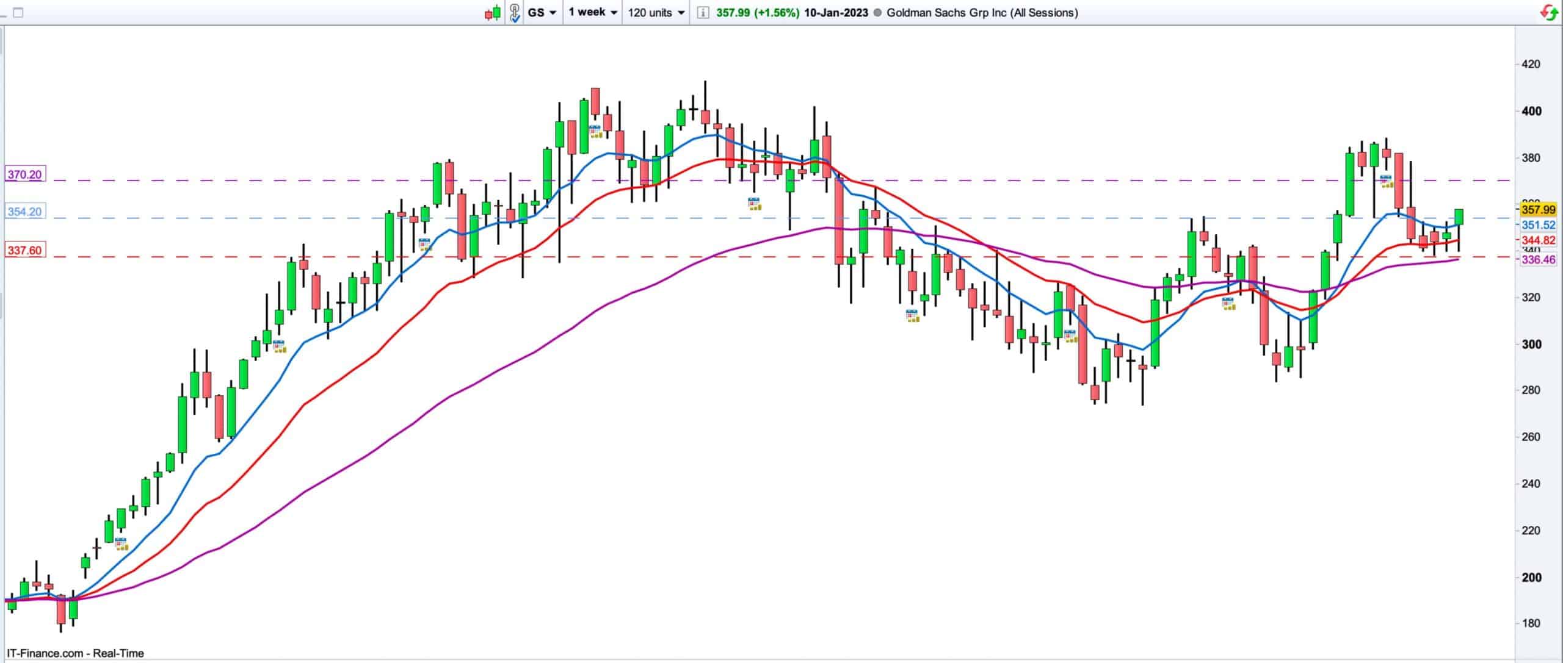1563x663 pixels.
Task: Click the 344.82 red moving average value
Action: point(1537,240)
